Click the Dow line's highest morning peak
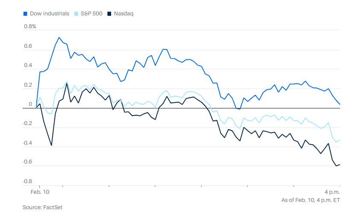 click(x=59, y=38)
